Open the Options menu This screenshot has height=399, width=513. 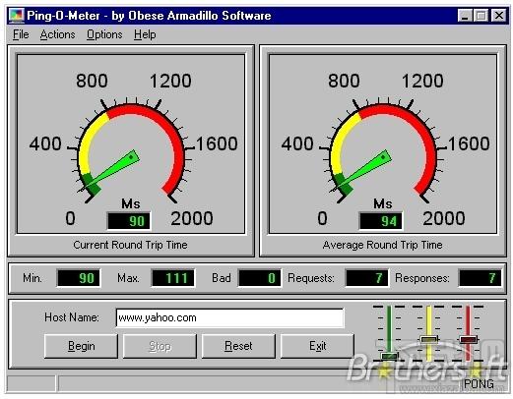(x=104, y=34)
